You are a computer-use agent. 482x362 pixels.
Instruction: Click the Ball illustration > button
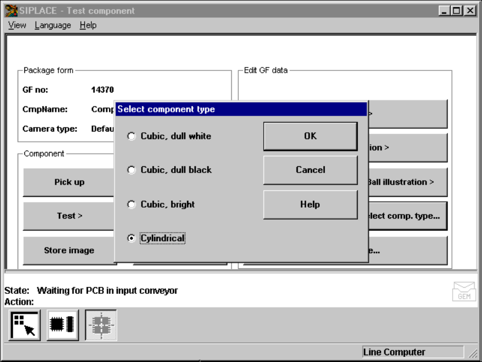pos(408,182)
